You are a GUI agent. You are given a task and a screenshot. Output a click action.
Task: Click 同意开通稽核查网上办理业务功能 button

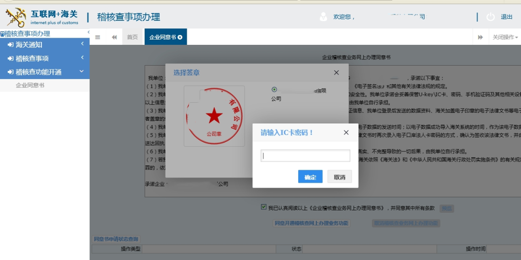[311, 223]
